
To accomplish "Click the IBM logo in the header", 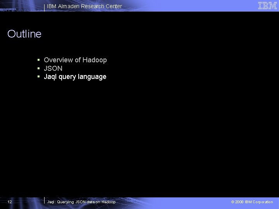I will 267,5.
